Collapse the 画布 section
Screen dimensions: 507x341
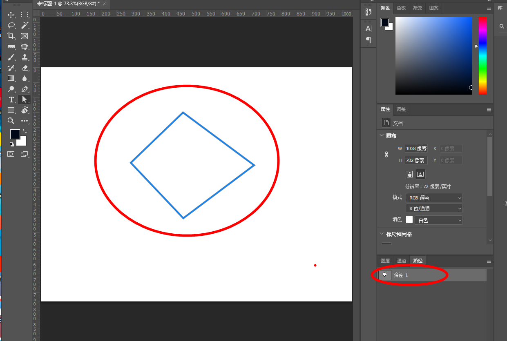point(382,136)
